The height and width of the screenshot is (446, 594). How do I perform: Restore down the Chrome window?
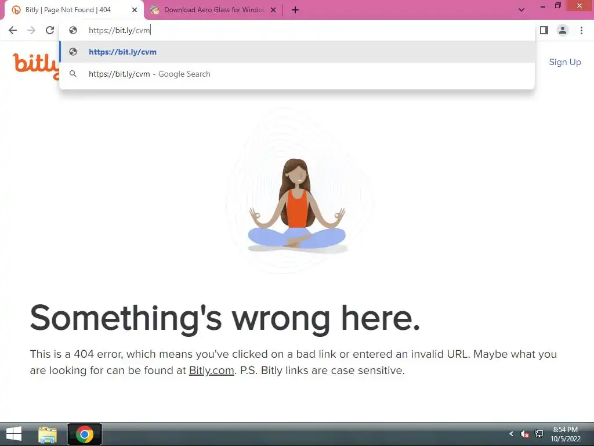click(x=557, y=6)
